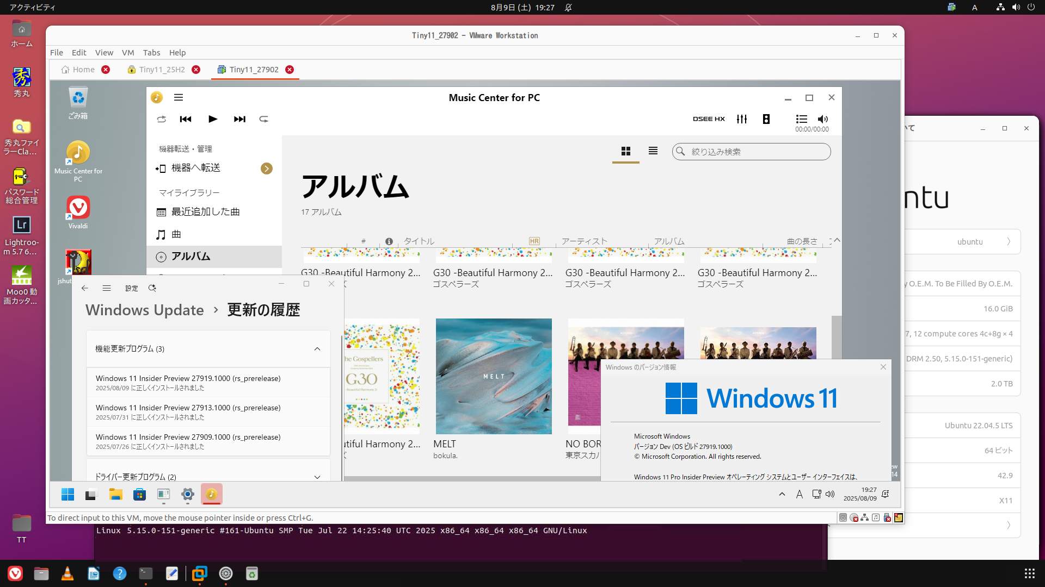Open Microsoft Store from Windows taskbar
The image size is (1045, 587).
(x=139, y=494)
